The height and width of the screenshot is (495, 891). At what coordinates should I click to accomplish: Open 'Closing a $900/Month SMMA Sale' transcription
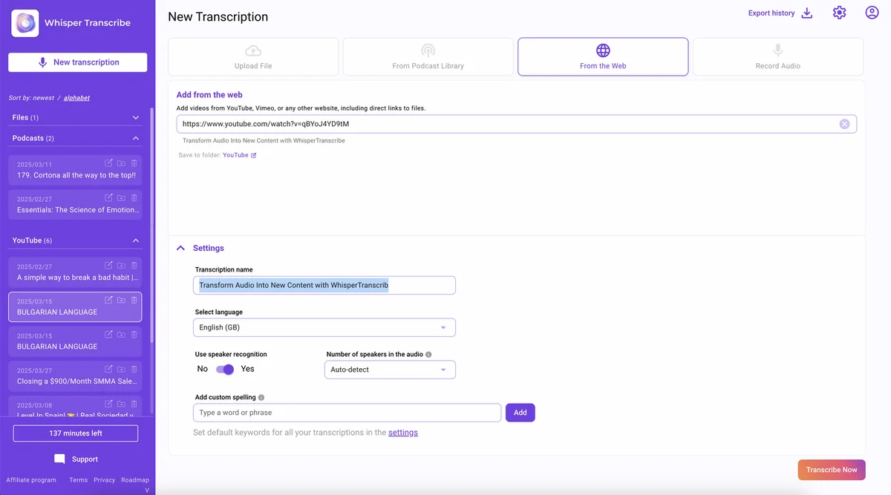pos(75,376)
